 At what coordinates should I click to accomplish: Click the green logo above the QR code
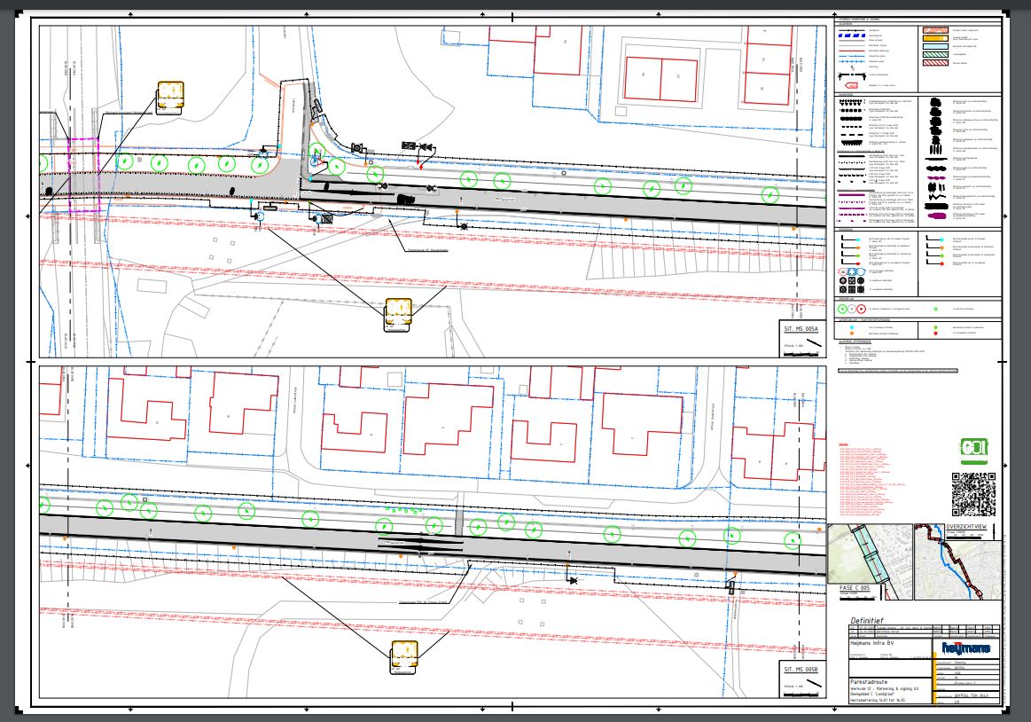972,451
